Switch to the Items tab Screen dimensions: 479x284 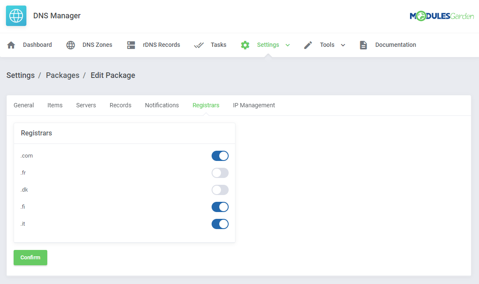tap(55, 105)
